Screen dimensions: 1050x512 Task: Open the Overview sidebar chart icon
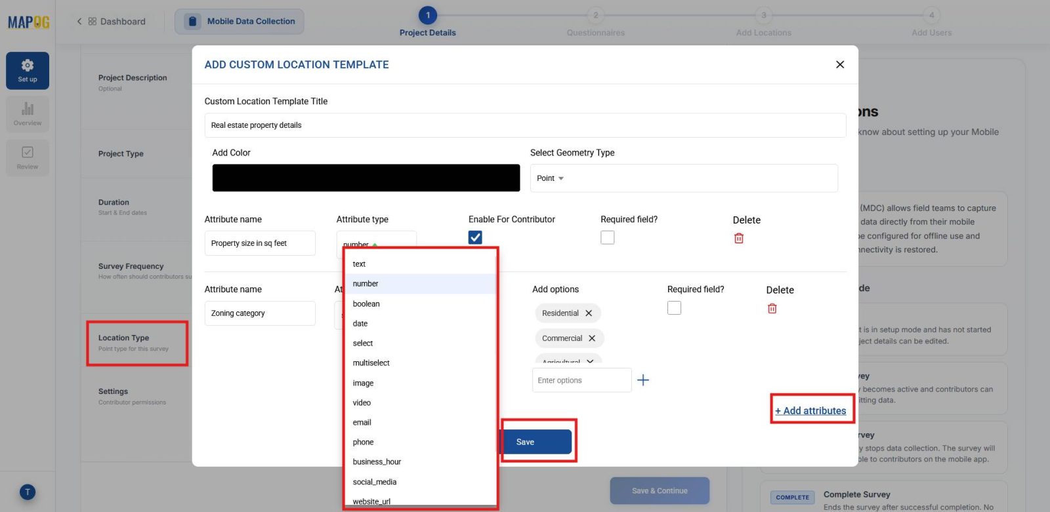pyautogui.click(x=28, y=114)
